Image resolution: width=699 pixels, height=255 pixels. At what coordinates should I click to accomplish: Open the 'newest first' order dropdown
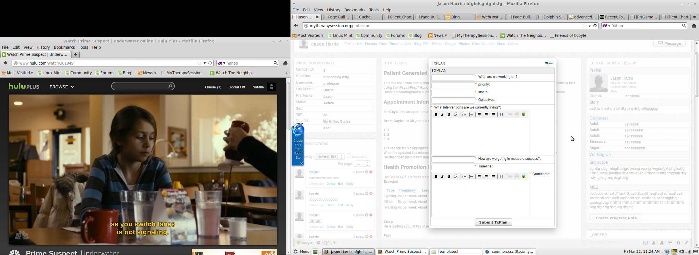[x=329, y=156]
